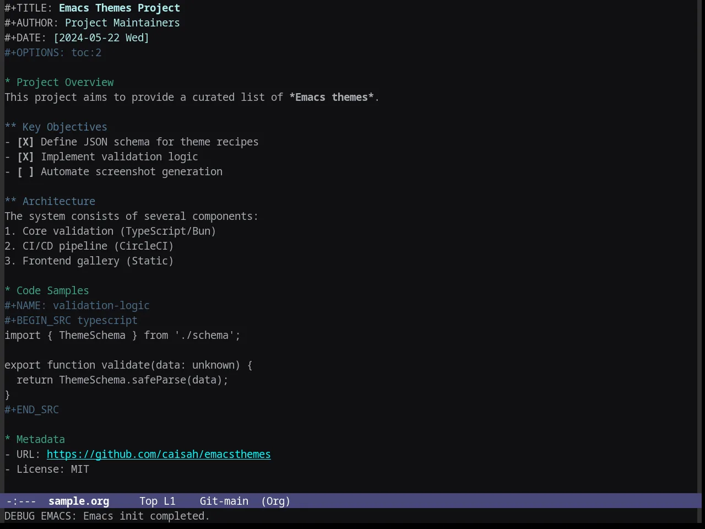Click the 'Project Maintainers' author text

(122, 23)
